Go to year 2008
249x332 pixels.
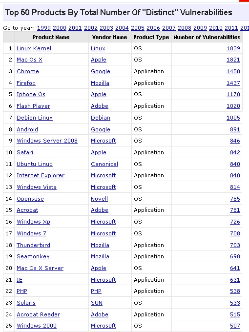tap(185, 28)
